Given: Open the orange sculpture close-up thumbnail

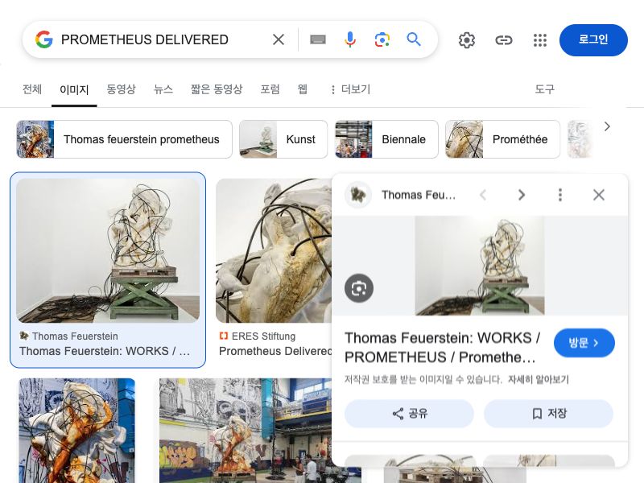Looking at the screenshot, I should coord(76,431).
